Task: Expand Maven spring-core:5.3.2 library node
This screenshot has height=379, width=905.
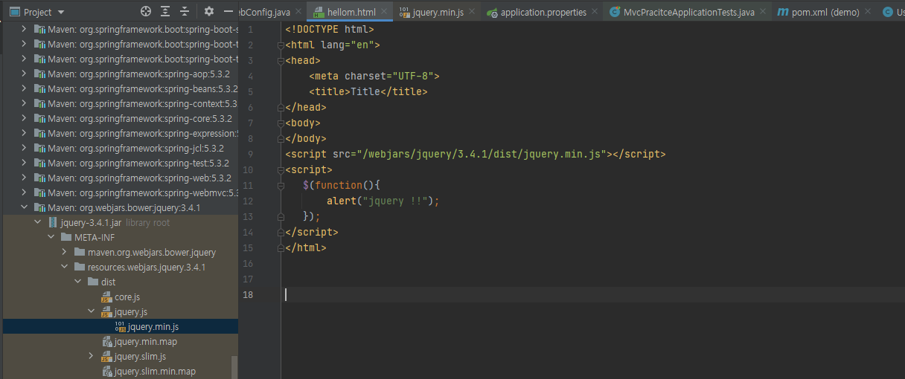Action: click(24, 119)
